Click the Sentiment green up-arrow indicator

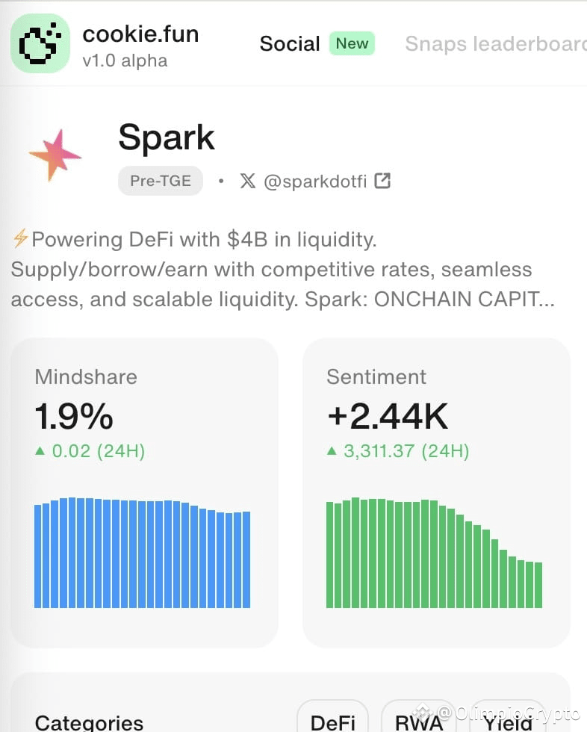(x=332, y=451)
